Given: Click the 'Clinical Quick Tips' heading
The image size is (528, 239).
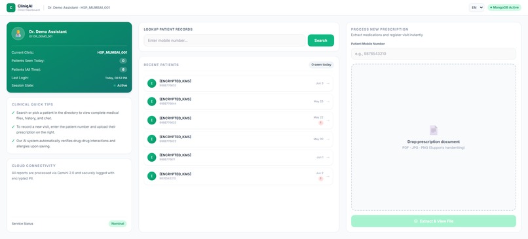Looking at the screenshot, I should (x=32, y=104).
